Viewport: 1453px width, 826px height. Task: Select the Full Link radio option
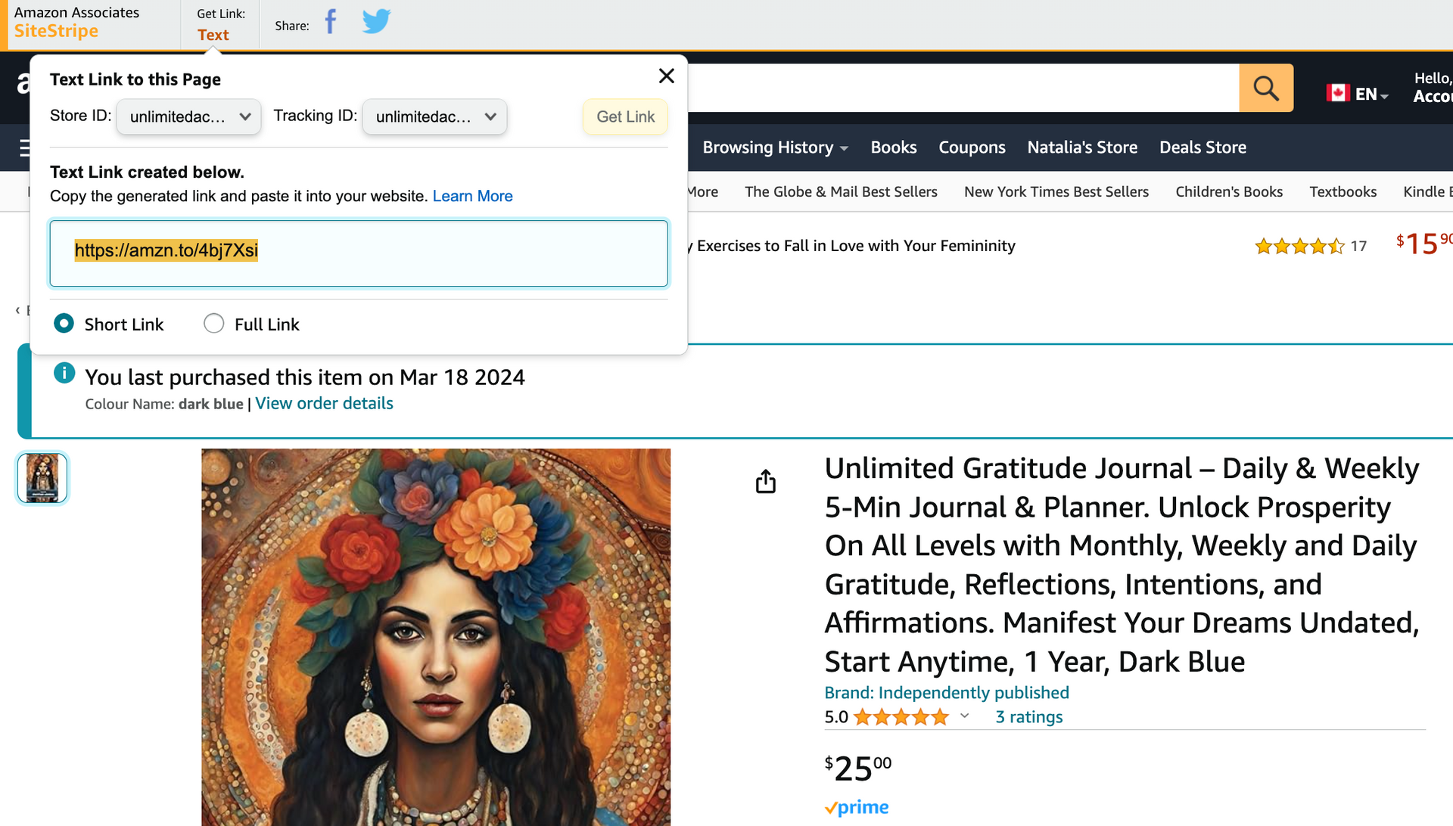pyautogui.click(x=214, y=324)
